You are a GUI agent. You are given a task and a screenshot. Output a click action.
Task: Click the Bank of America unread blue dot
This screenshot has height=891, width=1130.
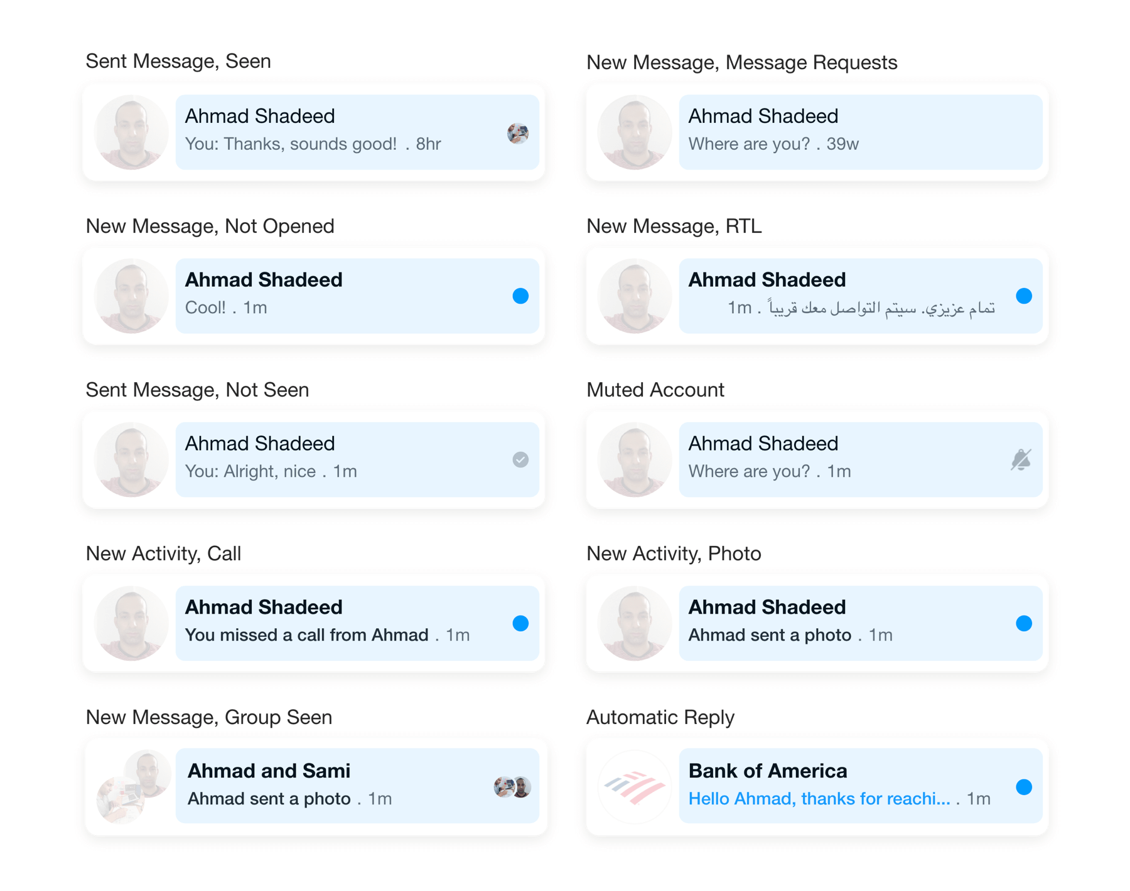pyautogui.click(x=1024, y=787)
